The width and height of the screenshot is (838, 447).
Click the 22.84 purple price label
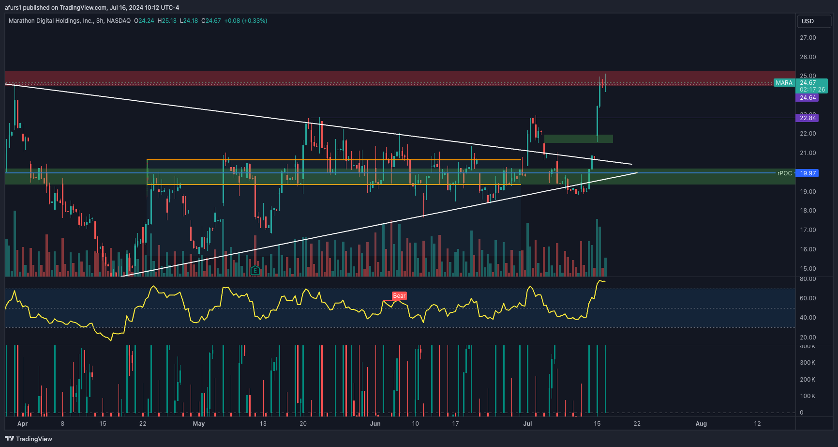(808, 118)
